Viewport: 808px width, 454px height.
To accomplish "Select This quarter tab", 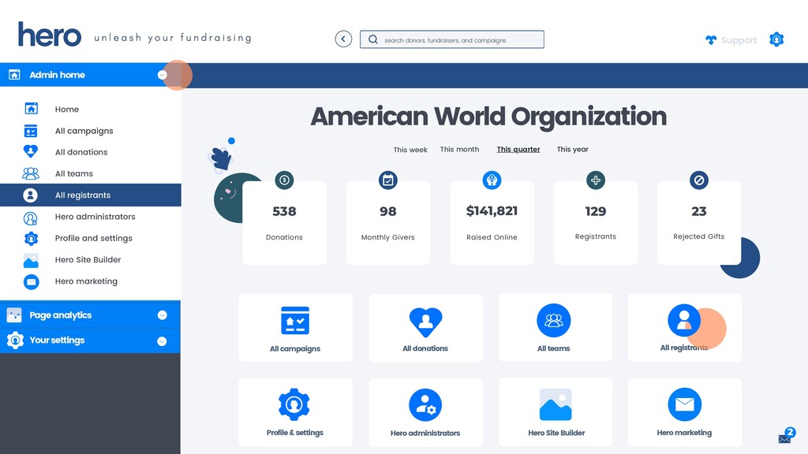I will (518, 150).
